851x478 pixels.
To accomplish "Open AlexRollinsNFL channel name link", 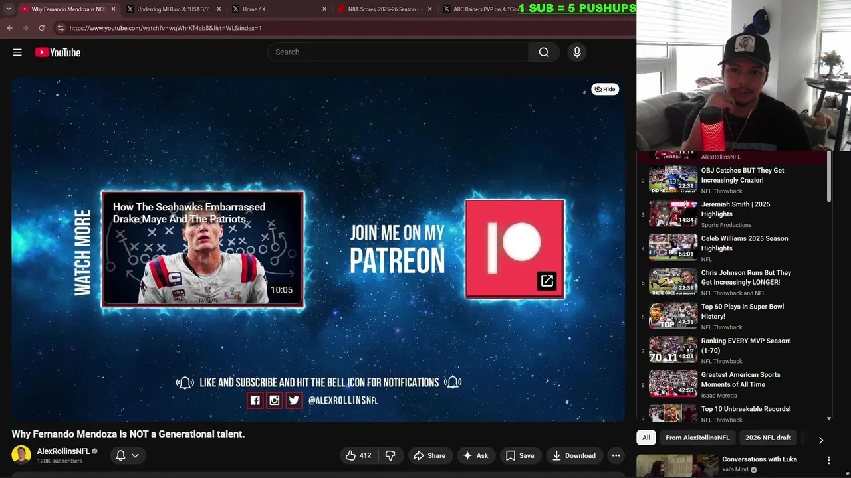I will point(63,451).
